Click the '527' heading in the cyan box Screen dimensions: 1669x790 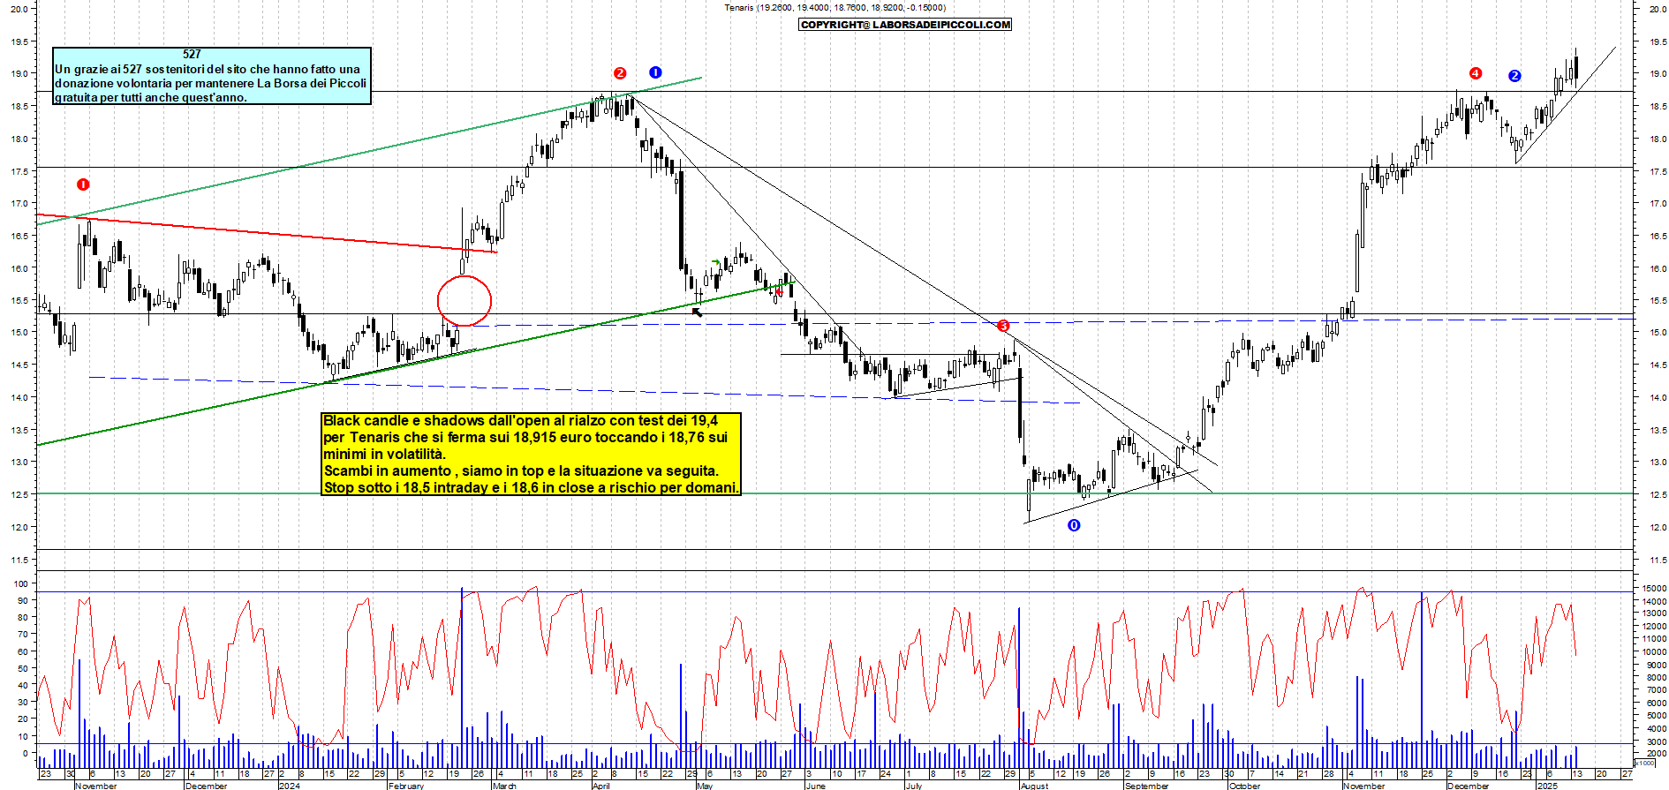point(192,54)
